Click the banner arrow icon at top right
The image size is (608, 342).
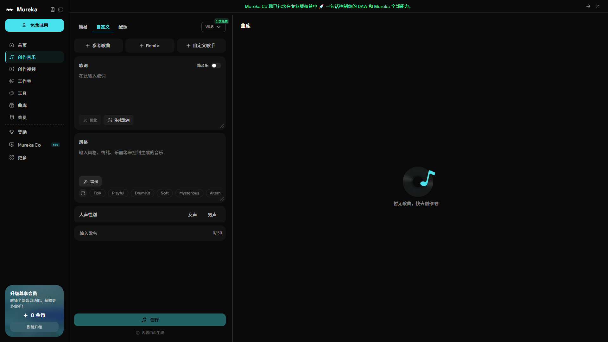coord(588,6)
